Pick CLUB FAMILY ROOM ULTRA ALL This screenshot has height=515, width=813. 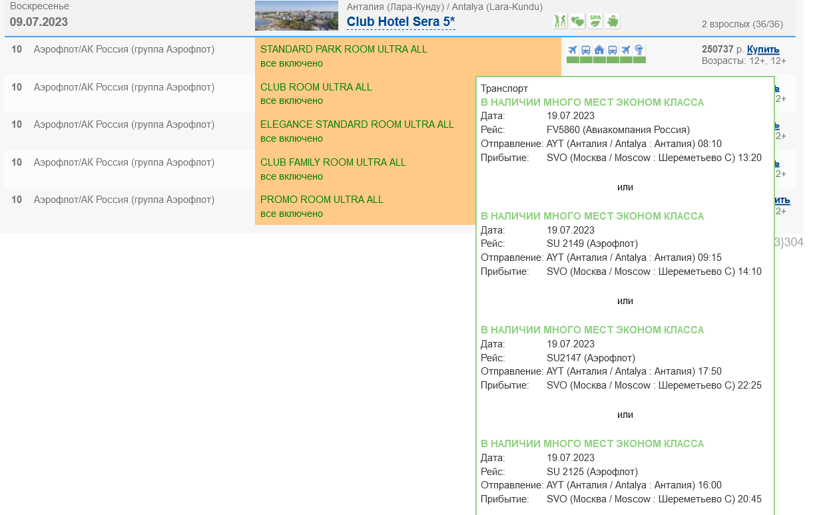333,162
